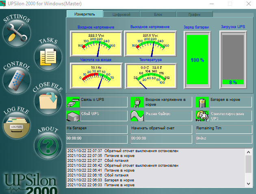Click 'Входное напряжение в норме' status label
Image resolution: width=256 pixels, height=194 pixels.
point(168,102)
